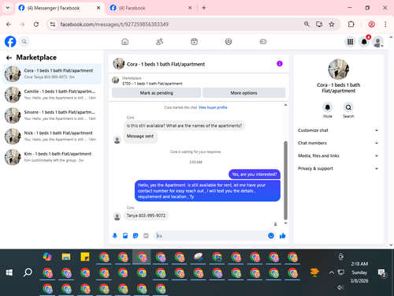Click the chat scrollbar thumb
The image size is (394, 296).
point(285,181)
